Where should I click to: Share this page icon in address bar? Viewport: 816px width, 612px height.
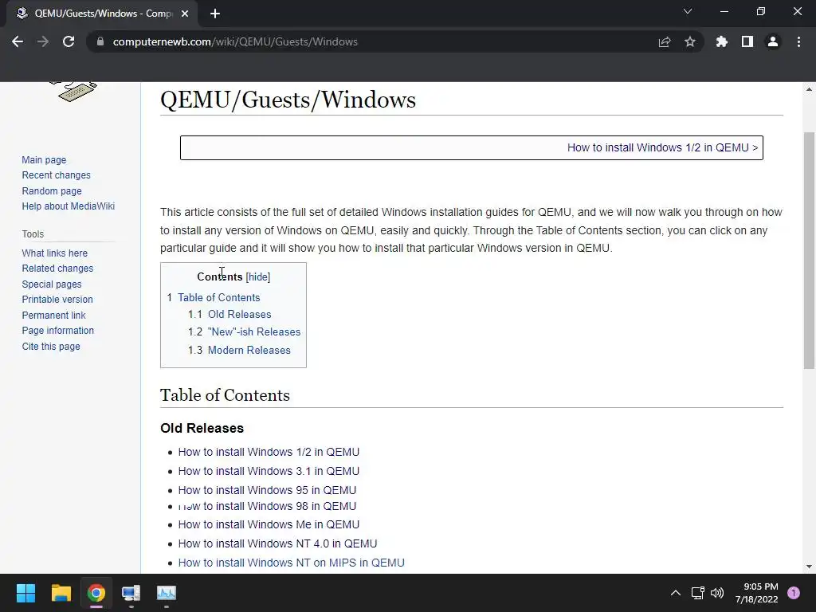point(665,41)
